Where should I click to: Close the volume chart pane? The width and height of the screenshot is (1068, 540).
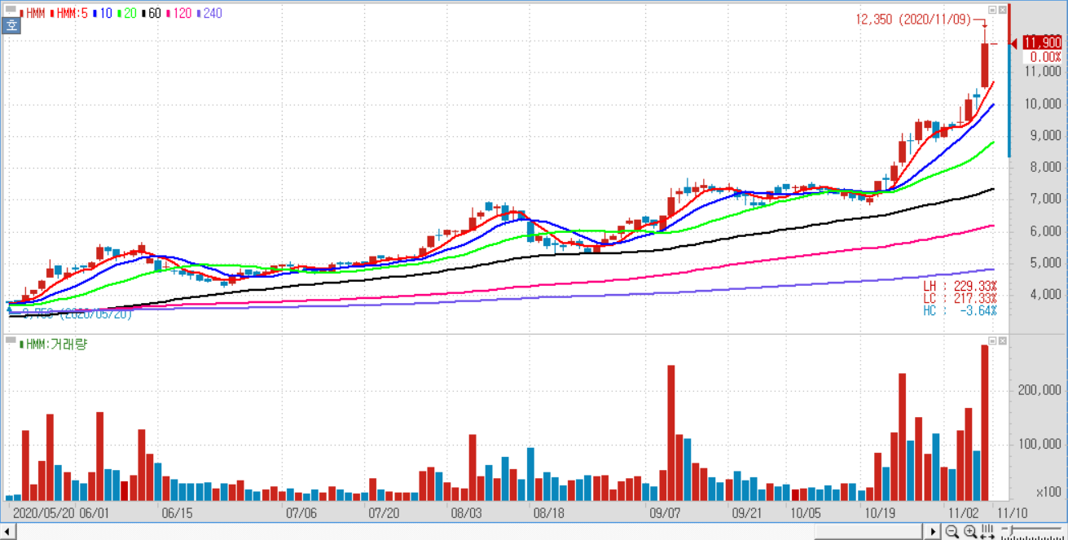point(1003,340)
